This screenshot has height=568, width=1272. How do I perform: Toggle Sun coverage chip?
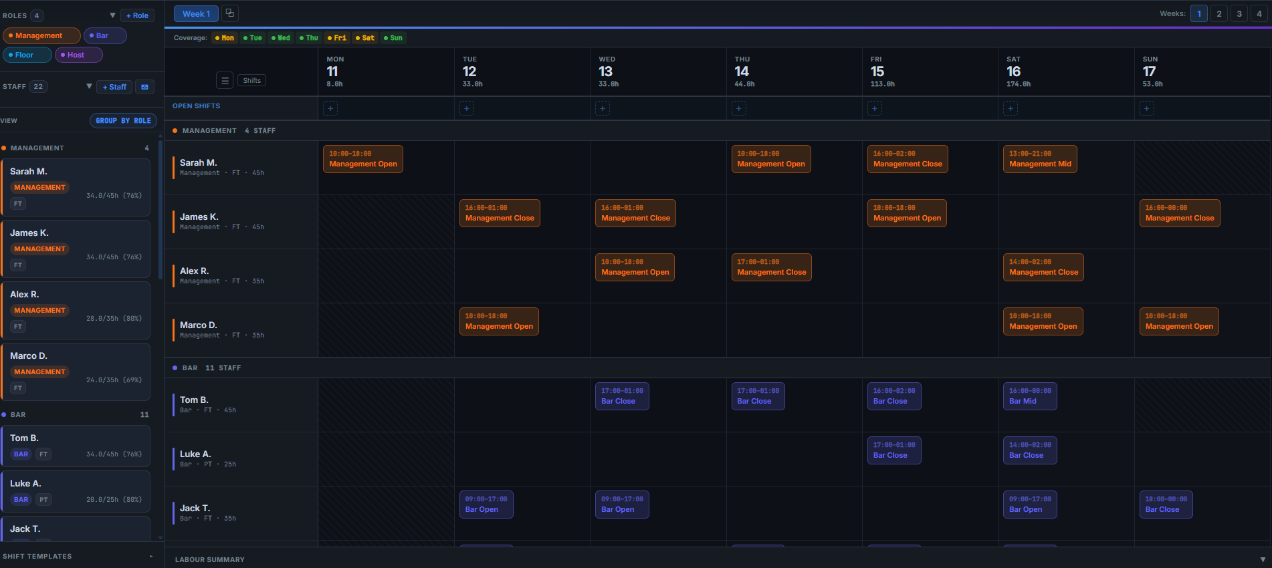[393, 38]
